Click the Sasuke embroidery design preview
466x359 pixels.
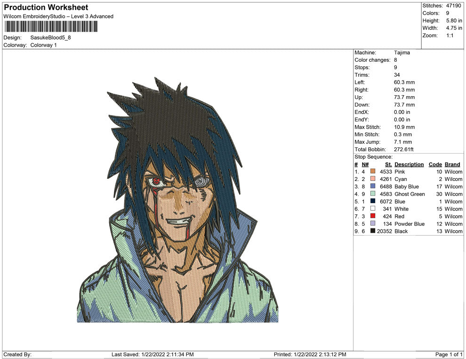pyautogui.click(x=178, y=200)
